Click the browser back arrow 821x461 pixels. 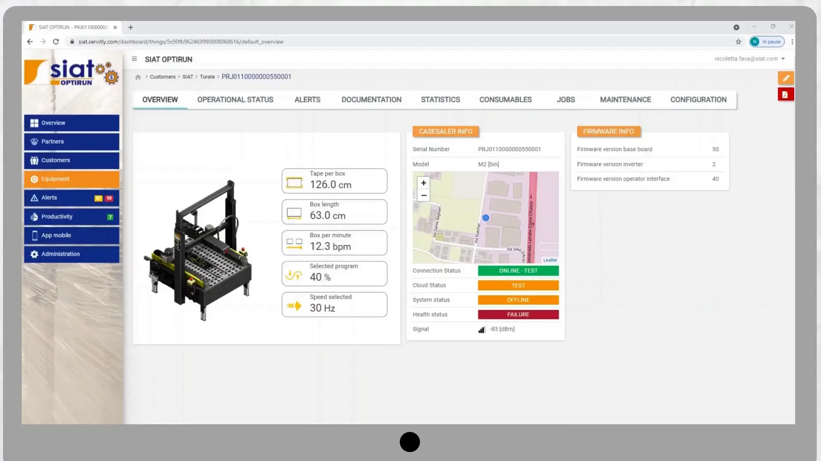[30, 41]
